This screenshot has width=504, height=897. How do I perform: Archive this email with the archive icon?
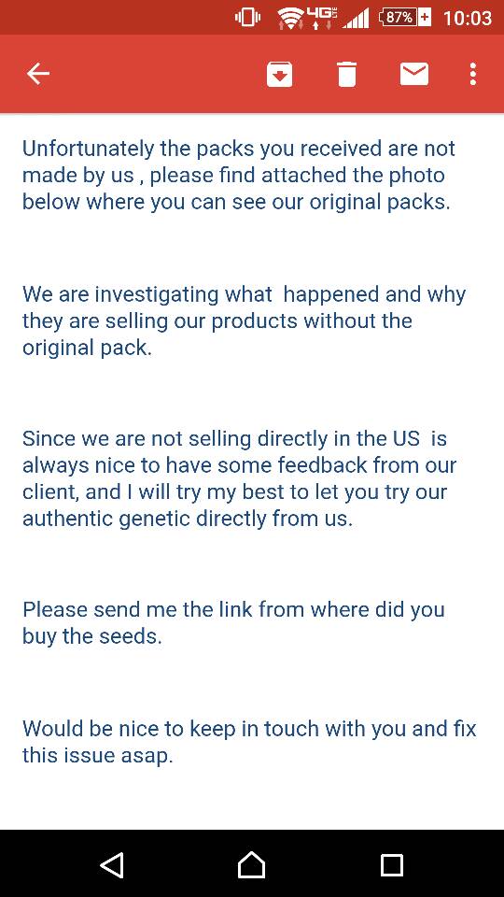(x=279, y=75)
